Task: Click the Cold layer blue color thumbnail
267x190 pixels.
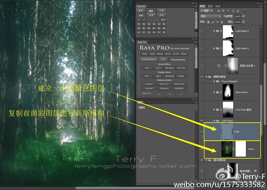Action: click(x=227, y=131)
